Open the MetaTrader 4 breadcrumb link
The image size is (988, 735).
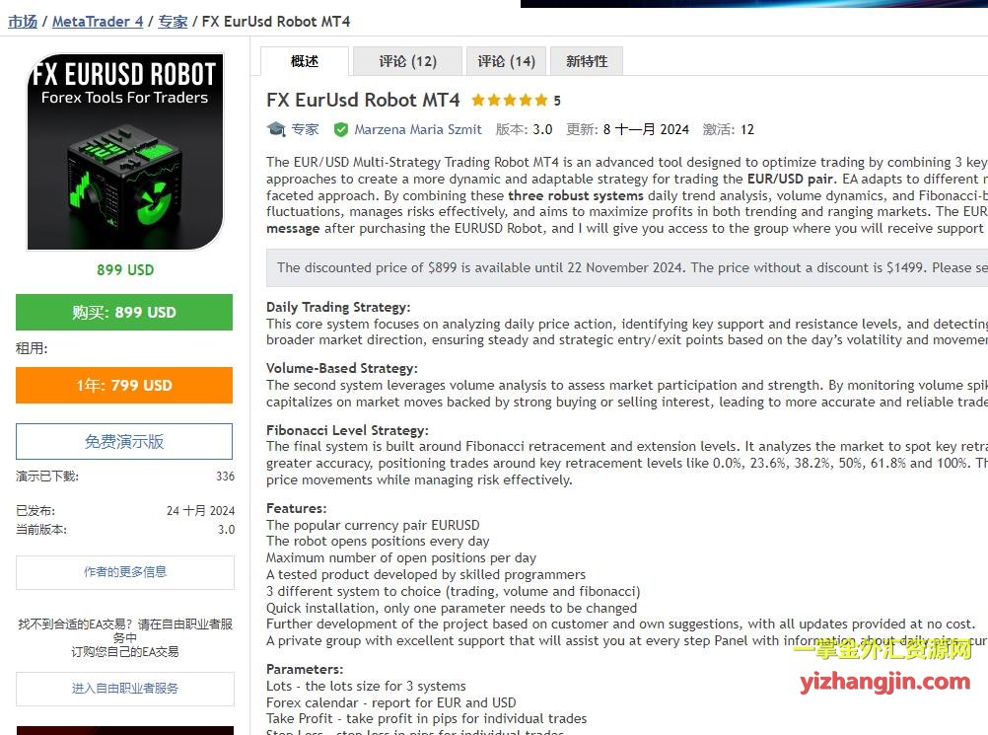98,22
